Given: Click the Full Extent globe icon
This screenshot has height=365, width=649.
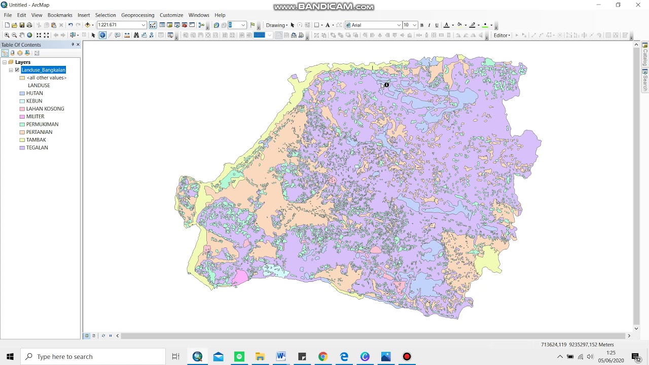Looking at the screenshot, I should 29,35.
